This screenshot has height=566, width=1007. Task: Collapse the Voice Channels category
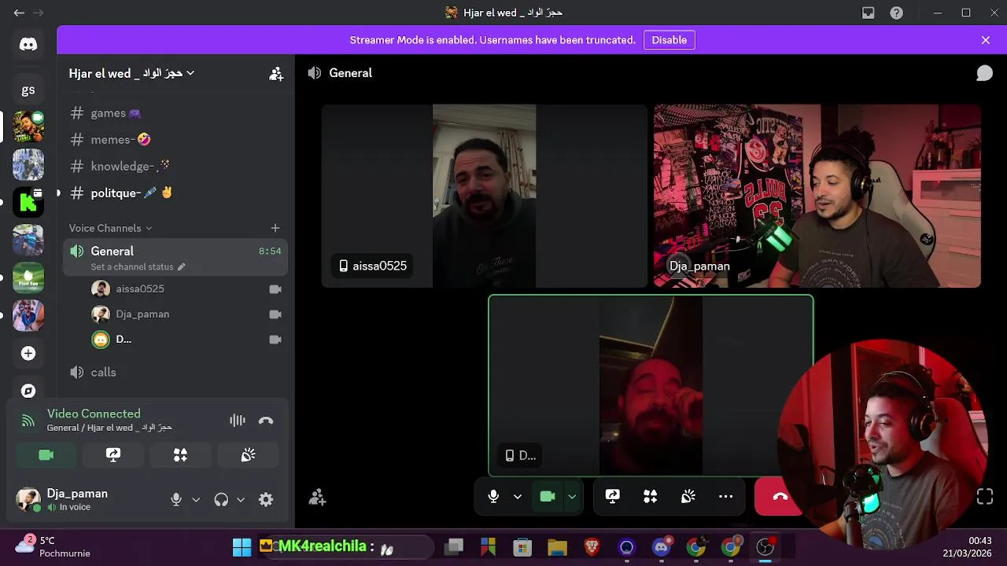coord(110,228)
